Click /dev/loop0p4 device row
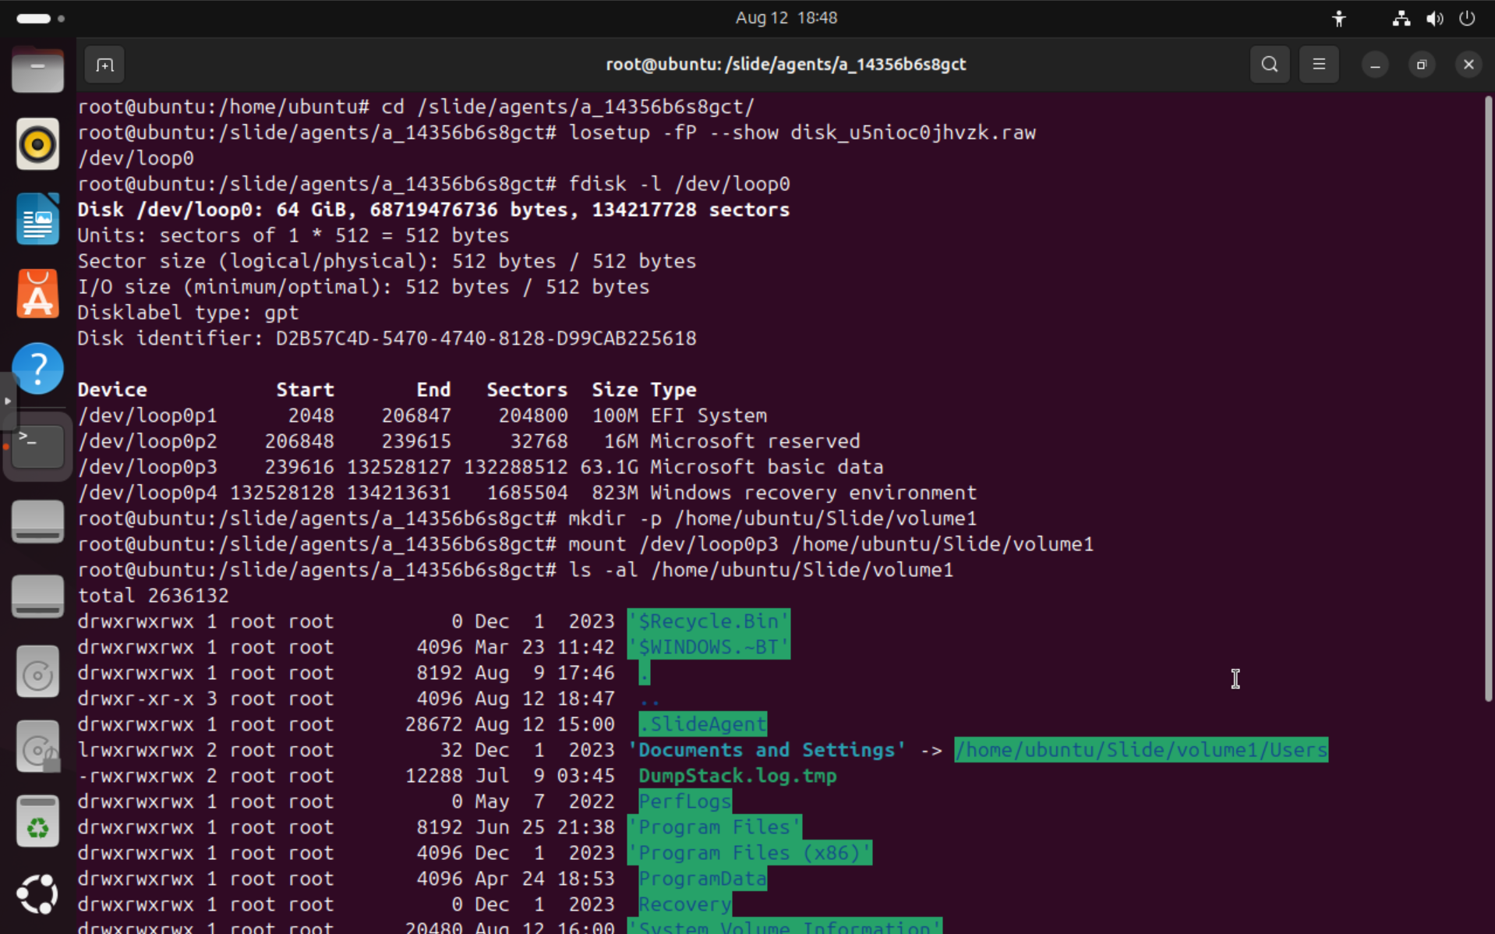The image size is (1495, 934). [527, 493]
